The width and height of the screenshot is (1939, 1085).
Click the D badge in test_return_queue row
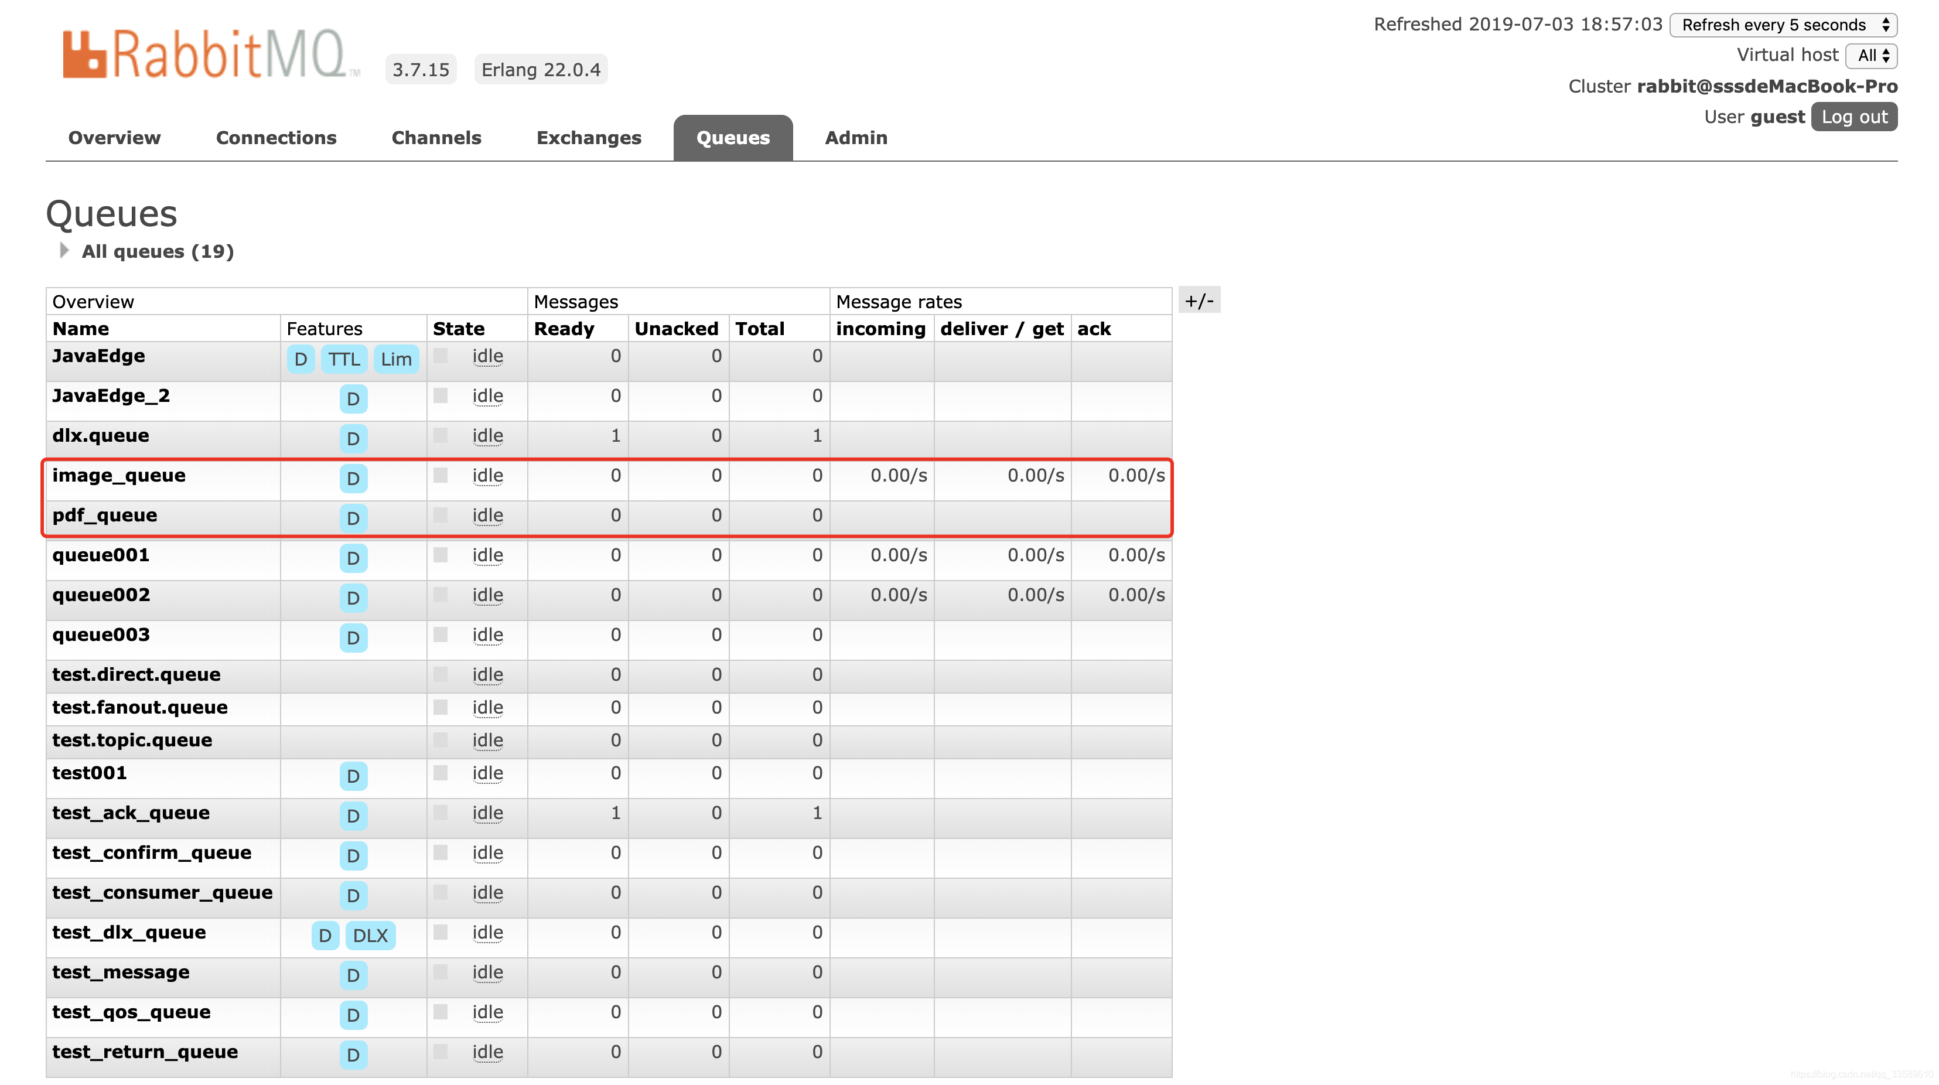[x=353, y=1055]
